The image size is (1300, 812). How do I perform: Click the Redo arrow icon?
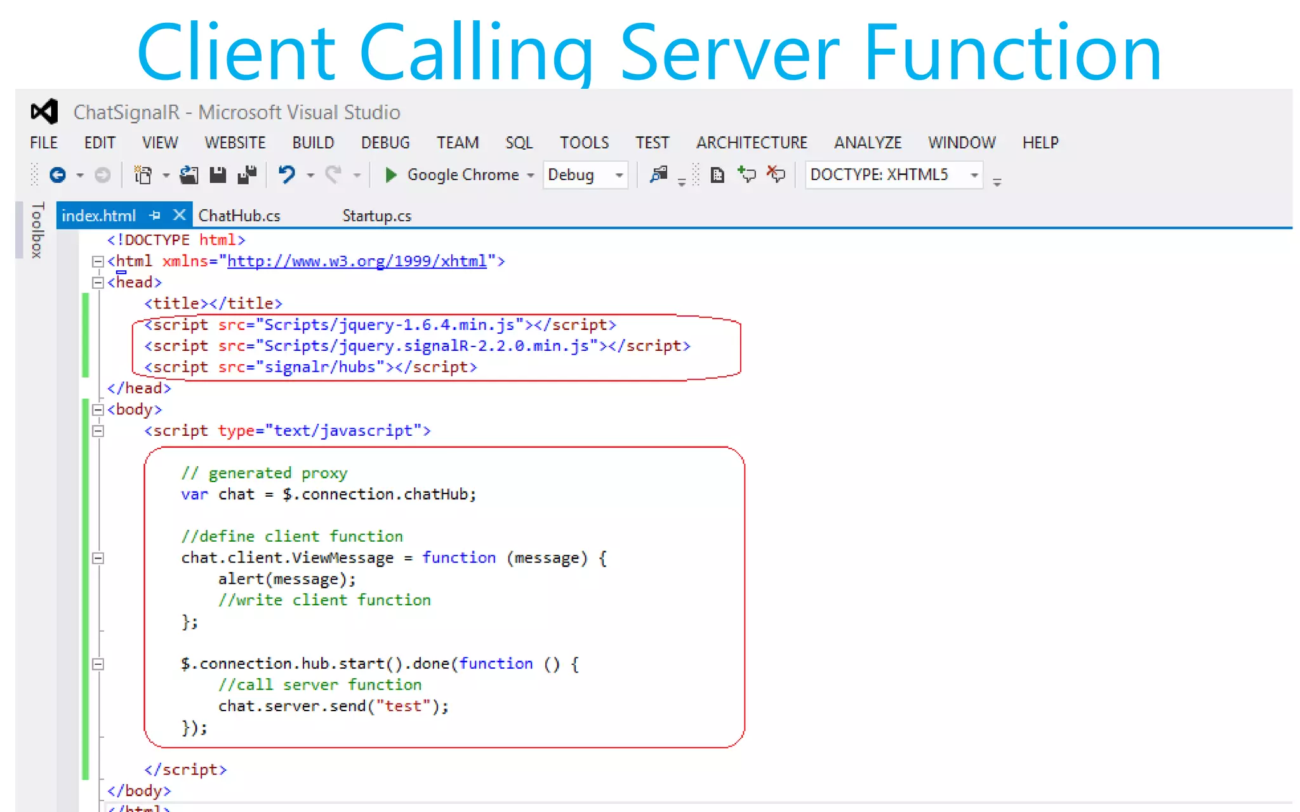(333, 174)
